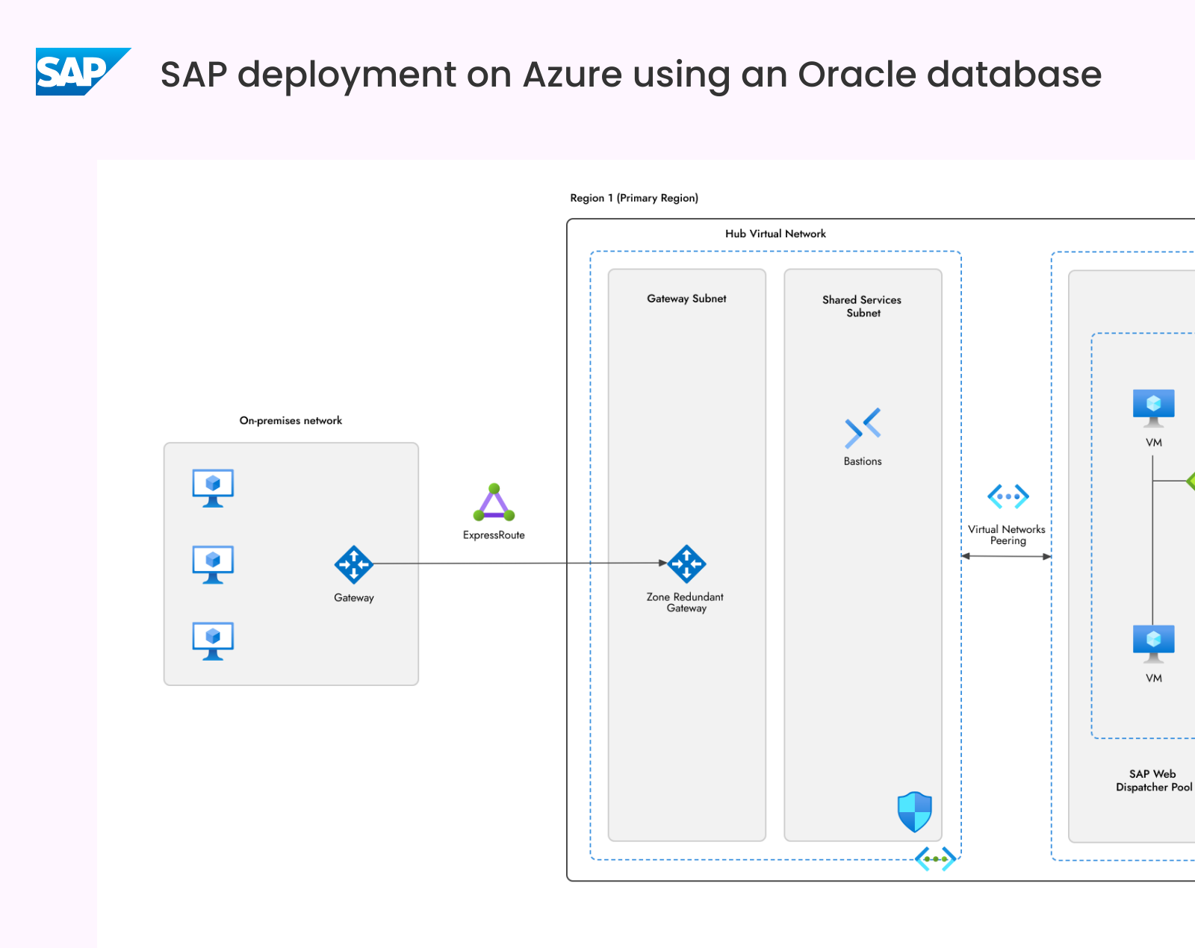1195x948 pixels.
Task: Click the upper VM icon
Action: (x=1154, y=408)
